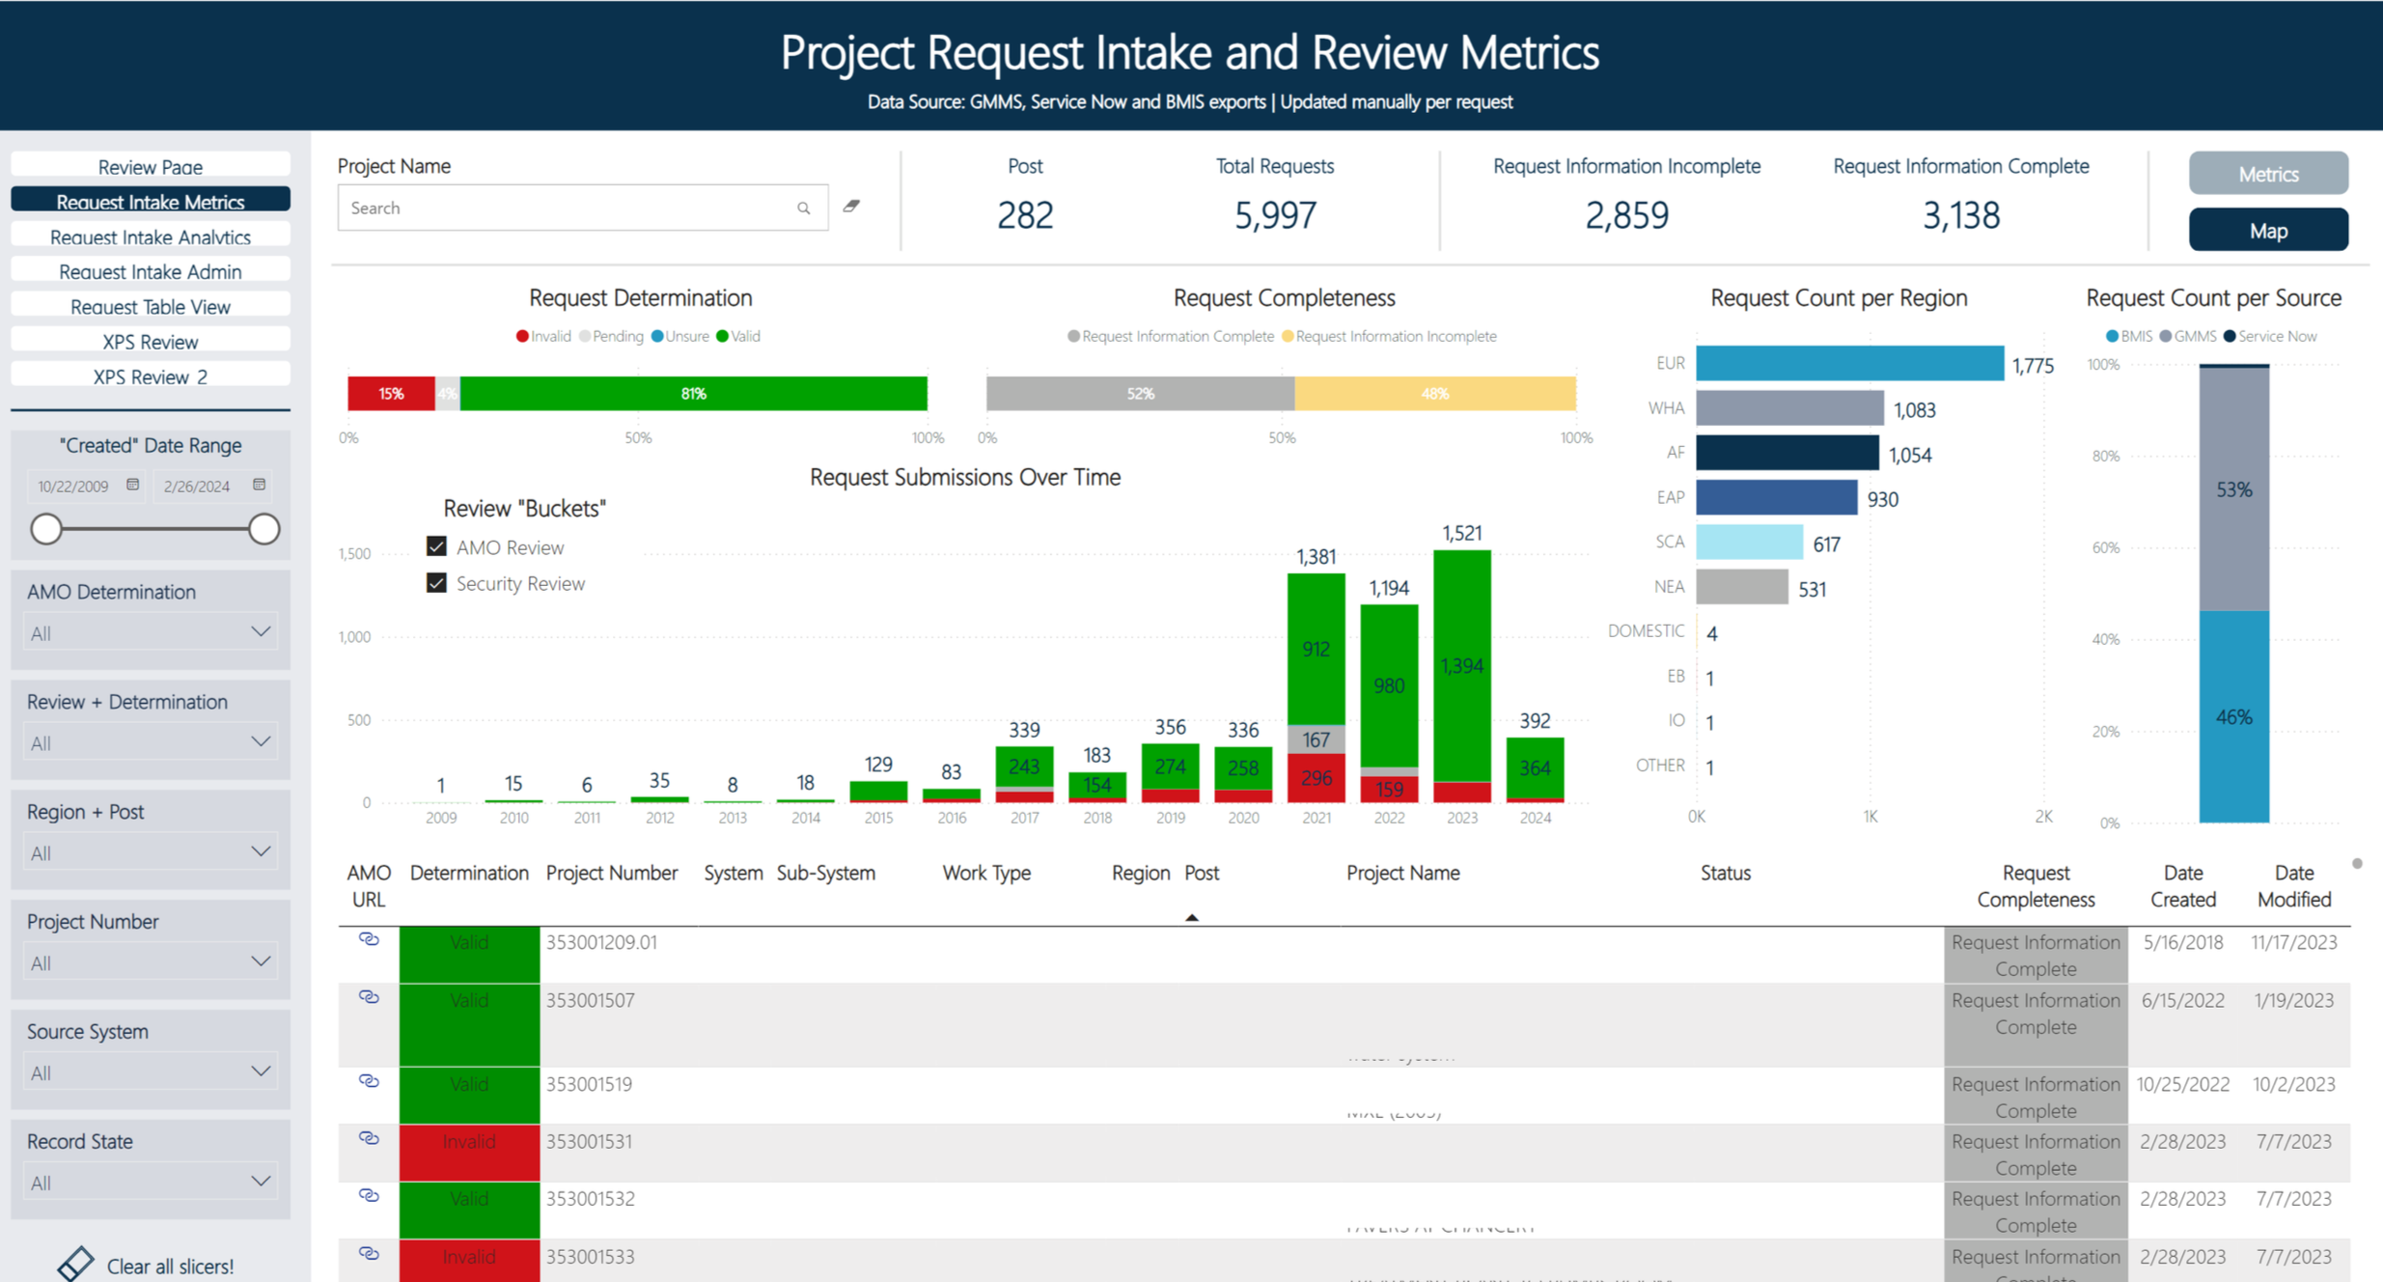
Task: Uncheck the Security Review checkbox
Action: click(436, 583)
